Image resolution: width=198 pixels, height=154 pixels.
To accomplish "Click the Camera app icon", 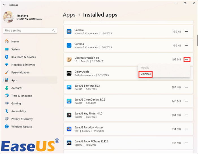I will click(69, 32).
